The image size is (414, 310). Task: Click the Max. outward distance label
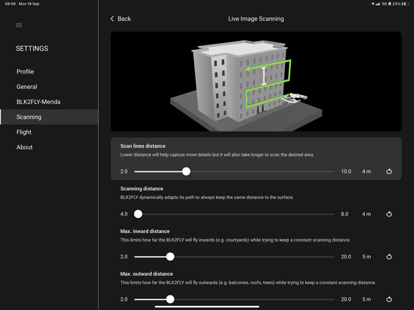tap(147, 274)
